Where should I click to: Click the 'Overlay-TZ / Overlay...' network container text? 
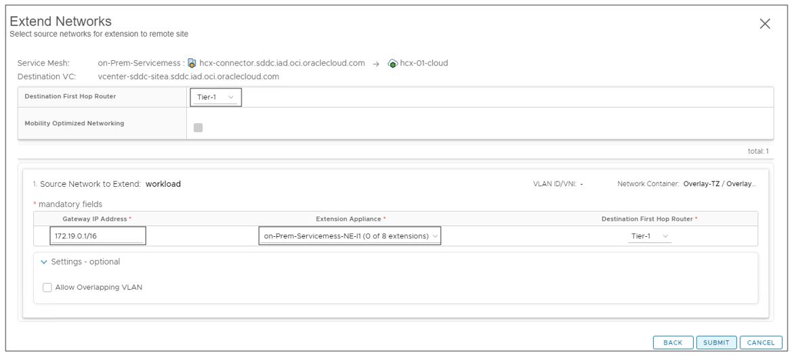tap(720, 184)
